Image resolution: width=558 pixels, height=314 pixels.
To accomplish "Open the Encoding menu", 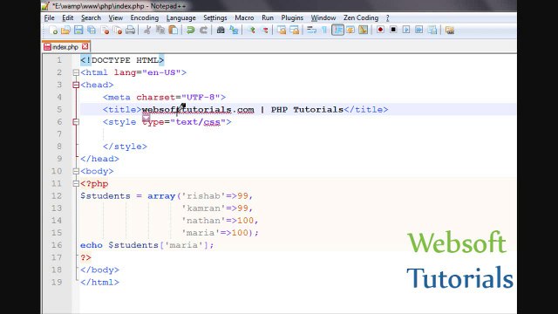I will (144, 17).
